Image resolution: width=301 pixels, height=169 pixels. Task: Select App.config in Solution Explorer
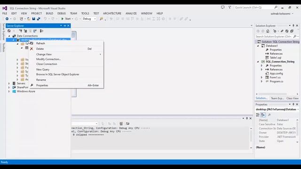click(x=276, y=74)
